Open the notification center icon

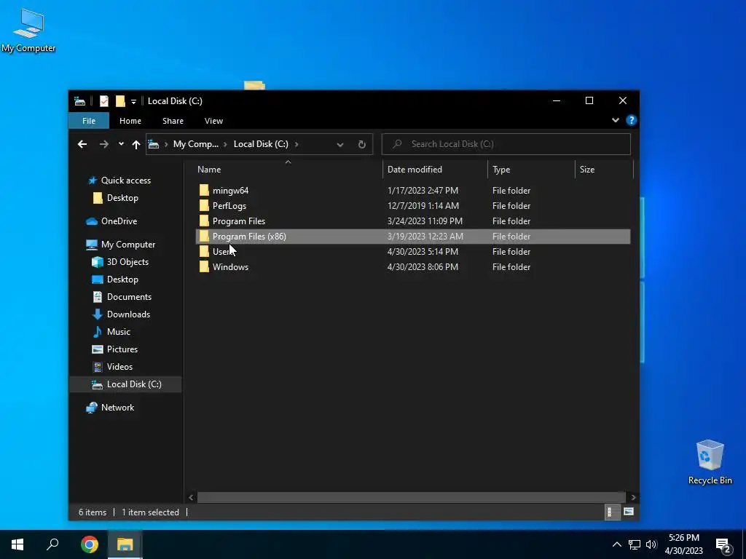[x=723, y=545]
